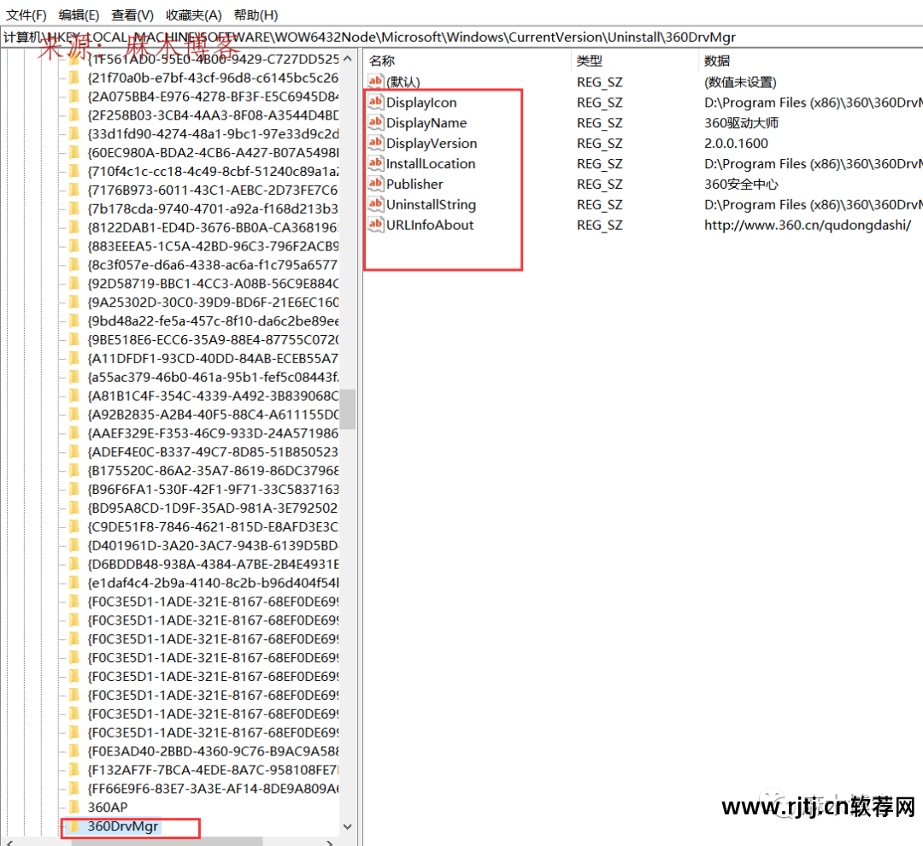Select the URLInfoAbout value name
Screen dimensions: 923x846
[430, 225]
